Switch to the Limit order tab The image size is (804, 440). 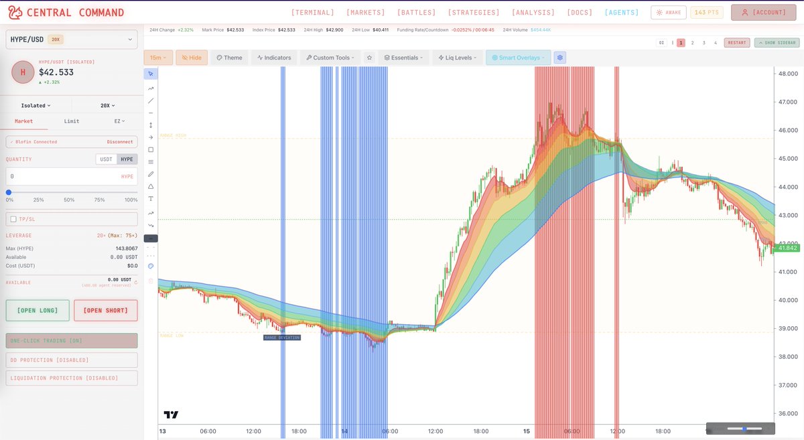coord(72,121)
